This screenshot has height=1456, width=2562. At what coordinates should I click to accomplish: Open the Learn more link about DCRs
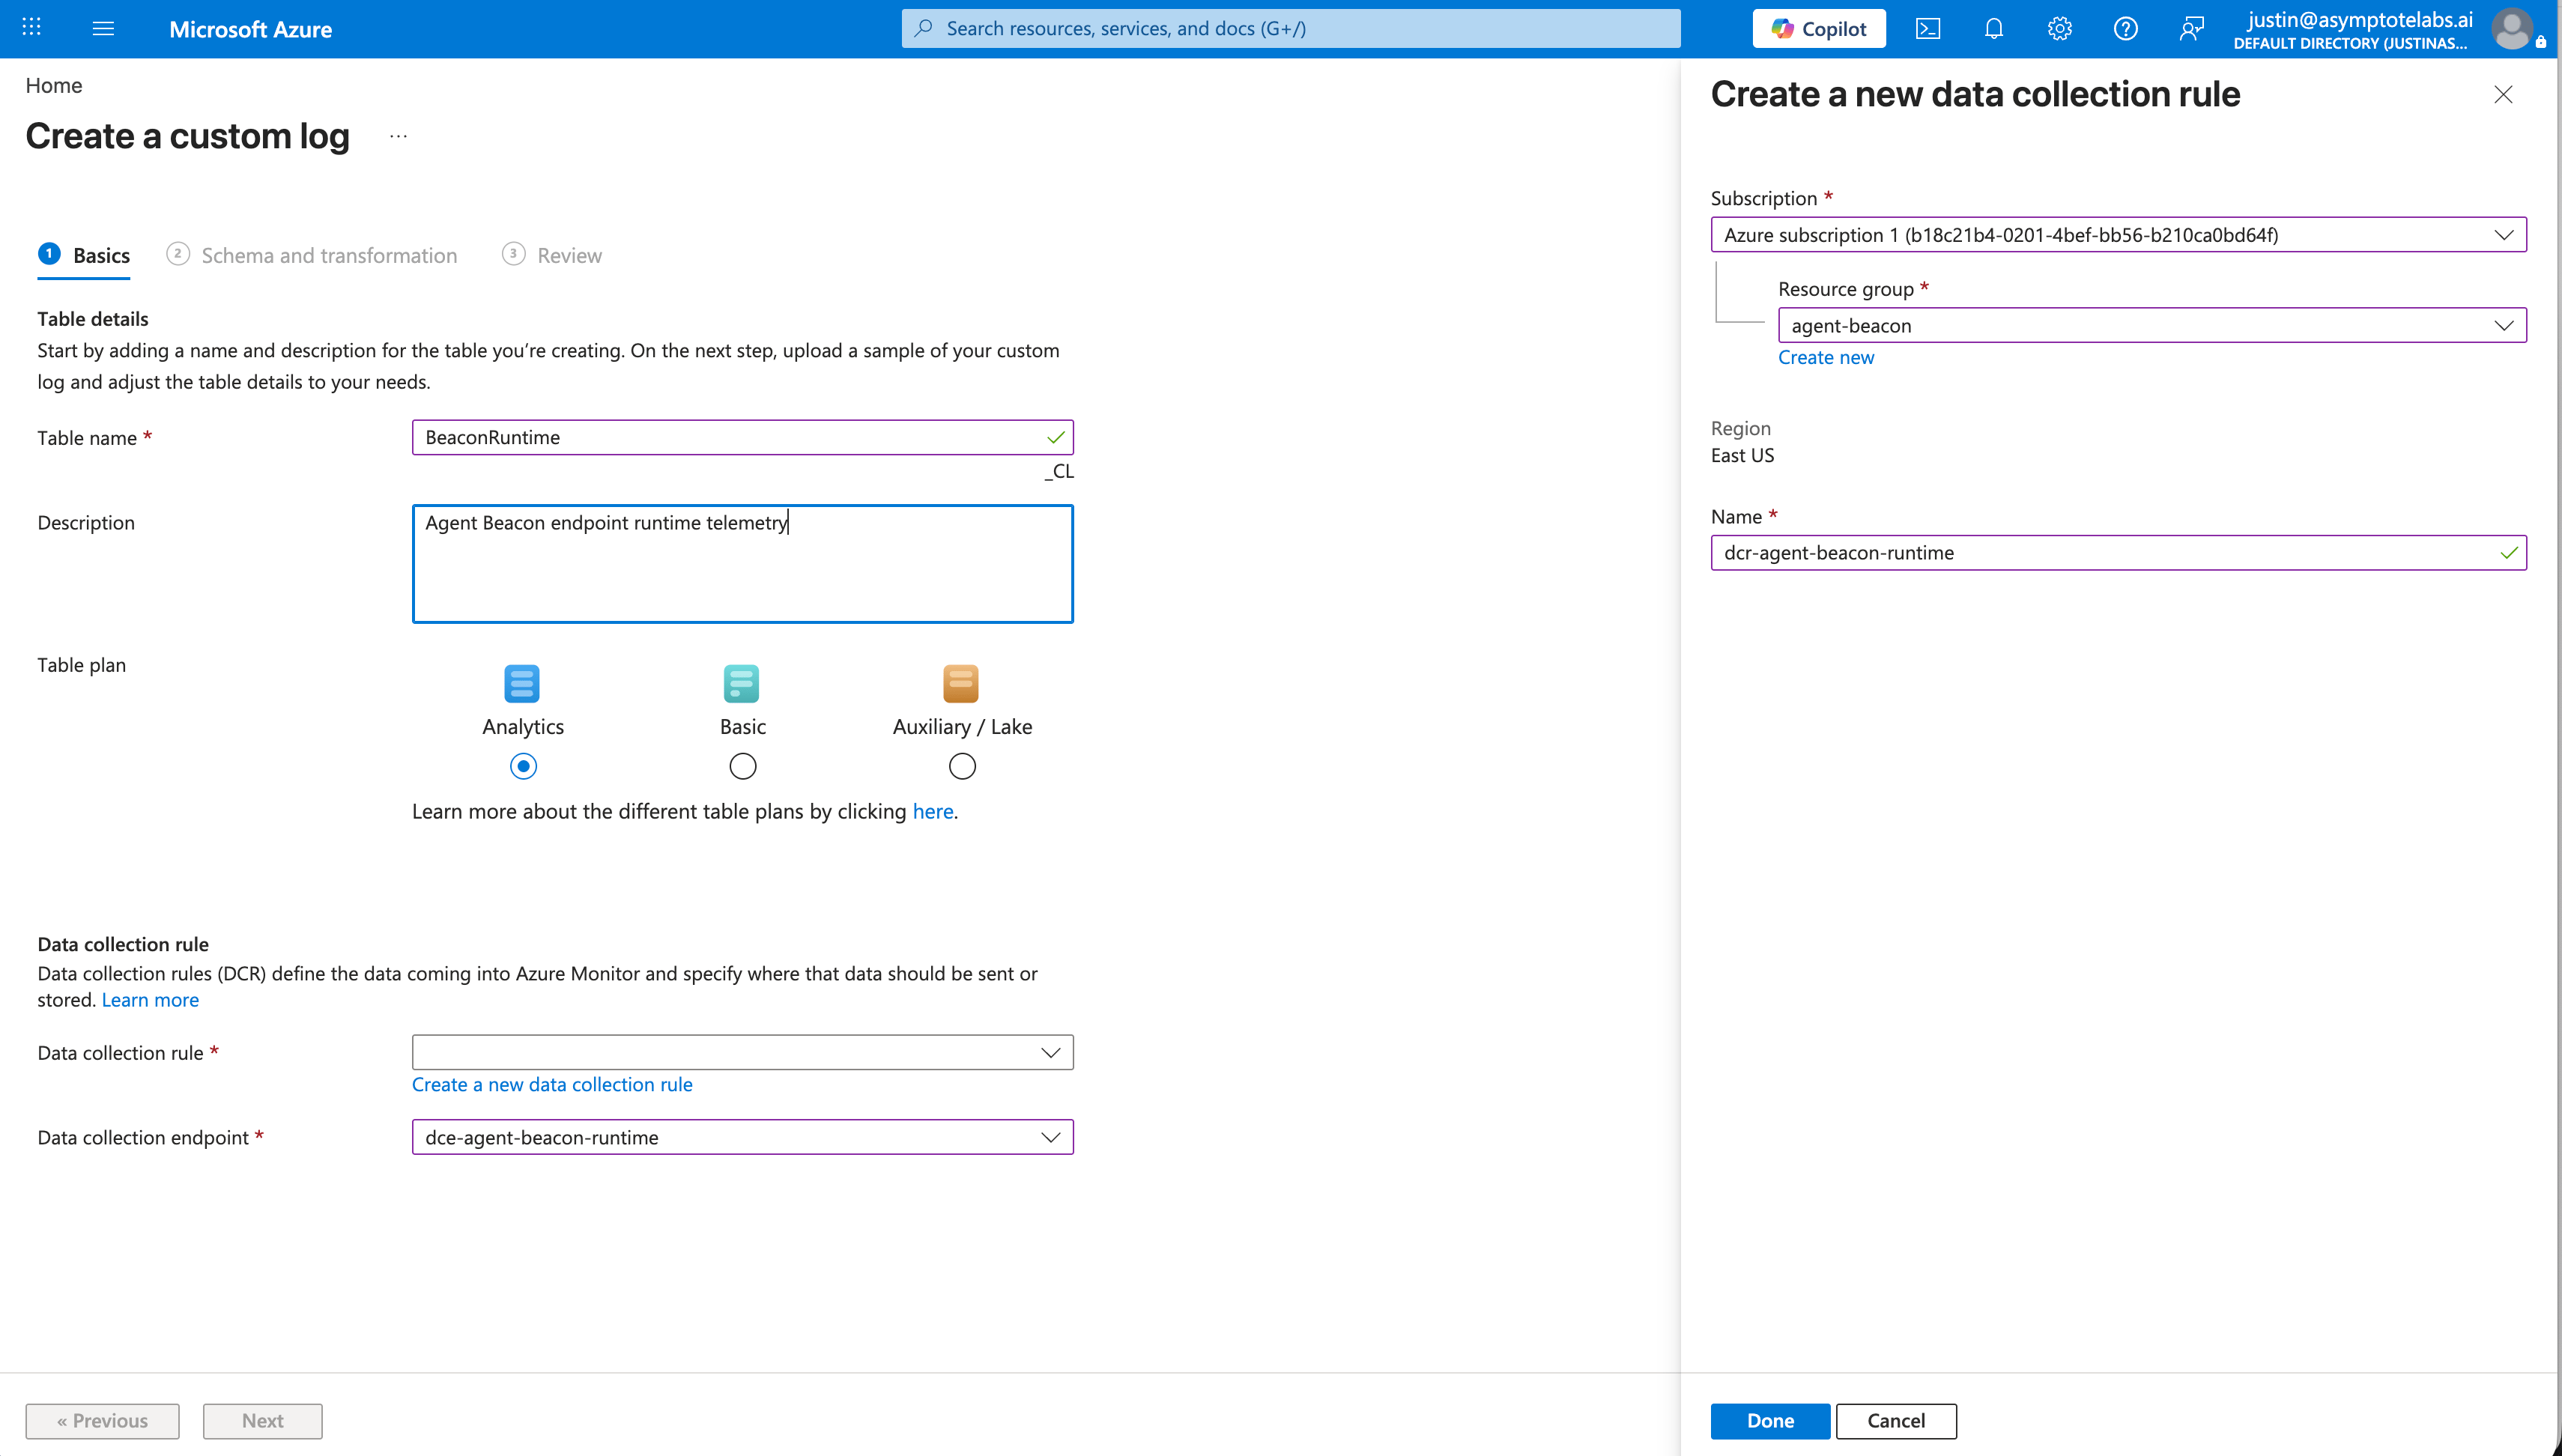(150, 1000)
